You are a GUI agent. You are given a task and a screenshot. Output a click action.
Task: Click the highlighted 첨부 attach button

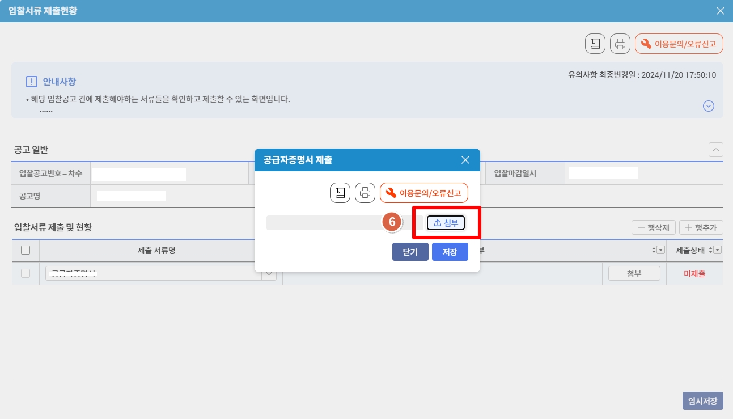click(446, 223)
